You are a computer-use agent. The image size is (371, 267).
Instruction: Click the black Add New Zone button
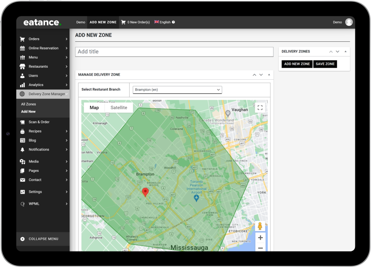(297, 64)
